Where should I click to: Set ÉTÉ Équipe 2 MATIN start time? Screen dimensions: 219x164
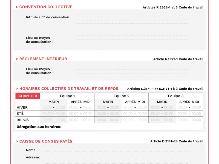tap(101, 114)
